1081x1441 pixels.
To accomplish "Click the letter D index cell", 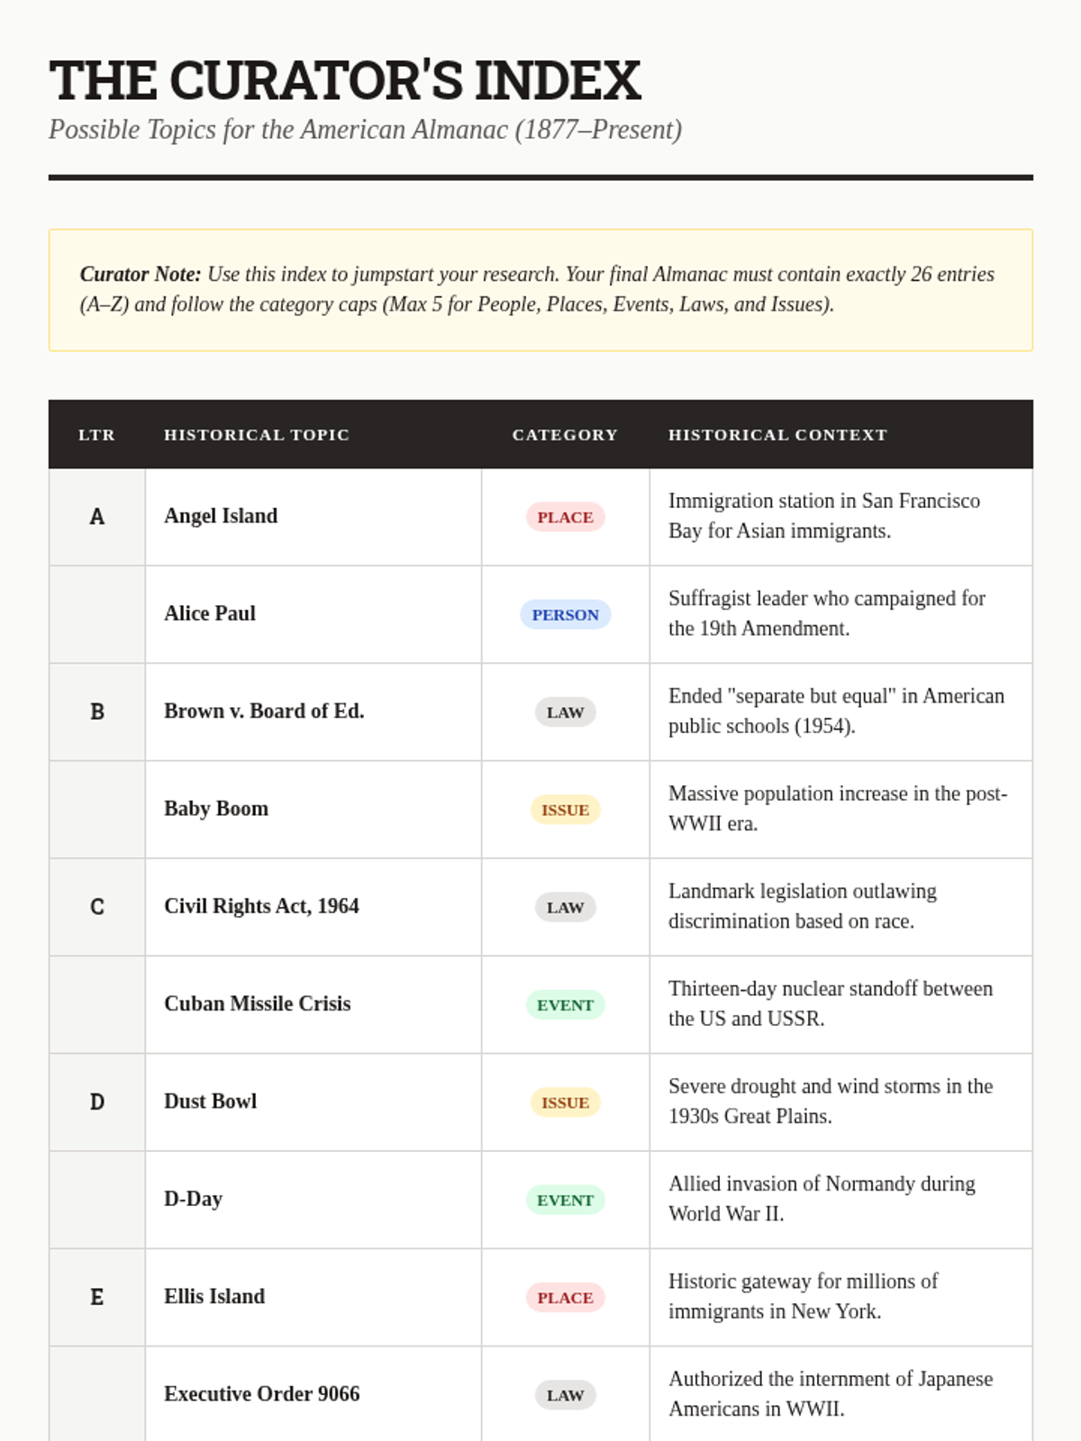I will pos(97,1102).
